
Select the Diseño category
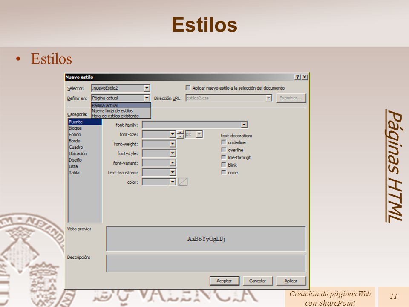tap(85, 160)
